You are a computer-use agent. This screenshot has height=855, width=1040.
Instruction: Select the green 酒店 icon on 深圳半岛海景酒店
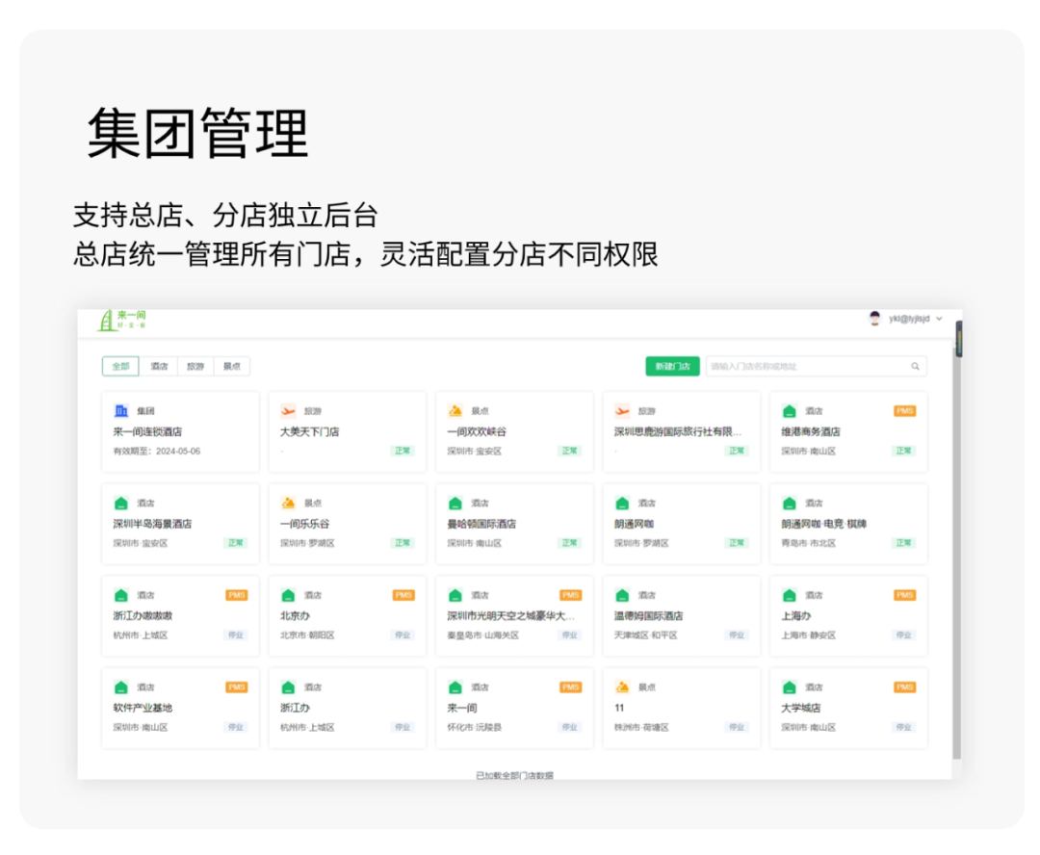(x=120, y=502)
